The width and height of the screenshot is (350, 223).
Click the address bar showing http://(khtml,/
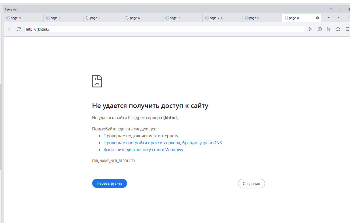click(x=164, y=29)
